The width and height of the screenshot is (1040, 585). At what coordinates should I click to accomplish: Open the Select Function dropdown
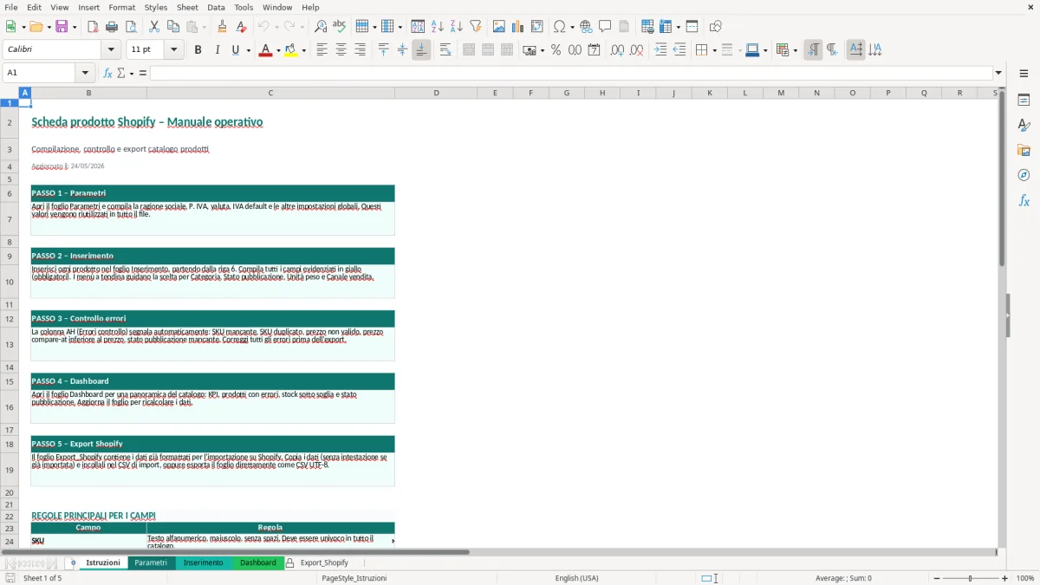click(x=132, y=73)
